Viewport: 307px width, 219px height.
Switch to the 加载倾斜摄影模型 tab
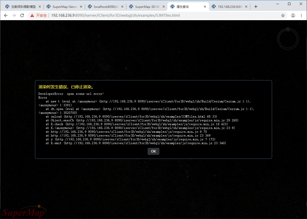[23, 7]
